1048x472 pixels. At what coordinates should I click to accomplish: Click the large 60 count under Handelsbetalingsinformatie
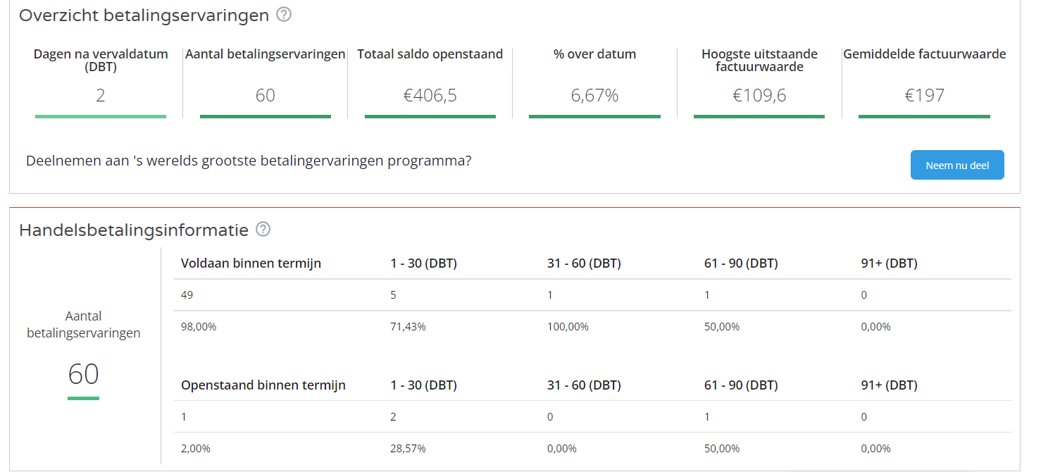pyautogui.click(x=83, y=374)
